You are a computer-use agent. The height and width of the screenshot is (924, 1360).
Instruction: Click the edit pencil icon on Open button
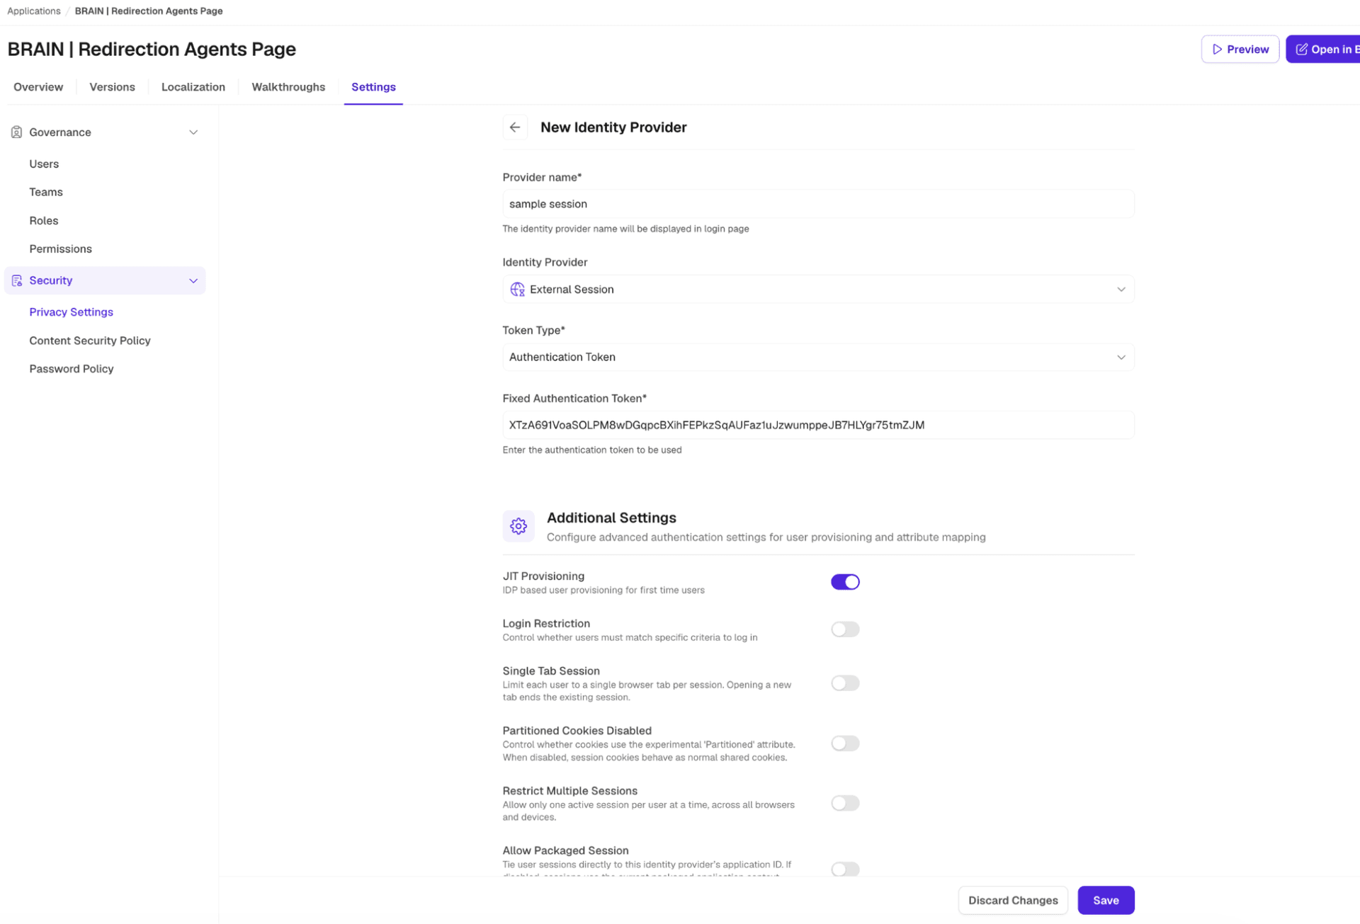pos(1301,50)
